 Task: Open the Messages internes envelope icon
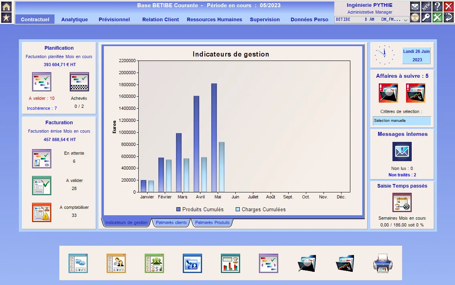point(402,152)
